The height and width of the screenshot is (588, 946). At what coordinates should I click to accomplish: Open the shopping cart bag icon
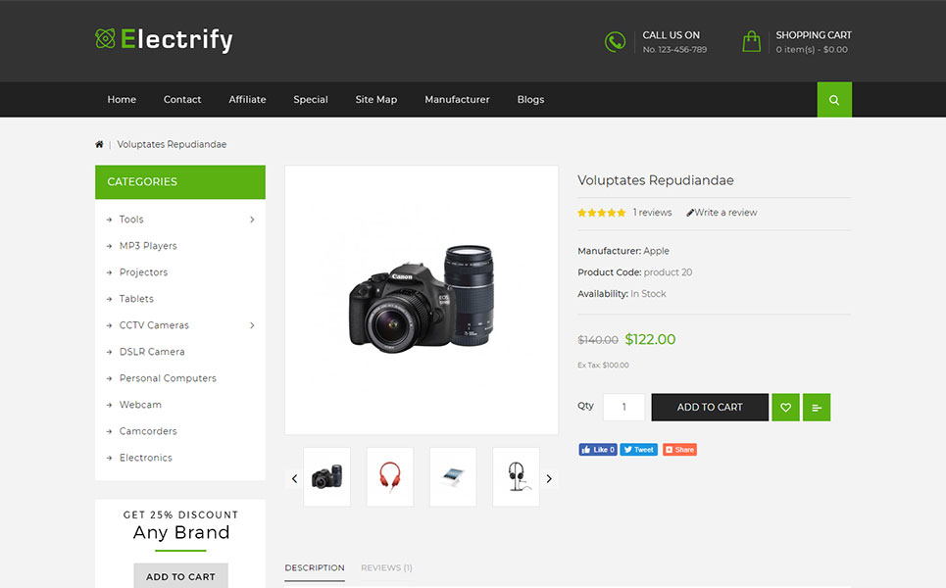(751, 40)
